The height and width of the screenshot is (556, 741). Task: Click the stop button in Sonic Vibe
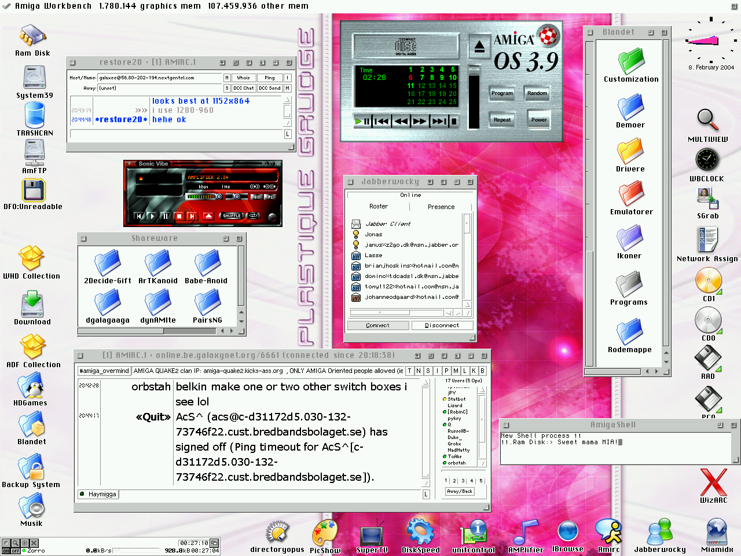pos(179,216)
